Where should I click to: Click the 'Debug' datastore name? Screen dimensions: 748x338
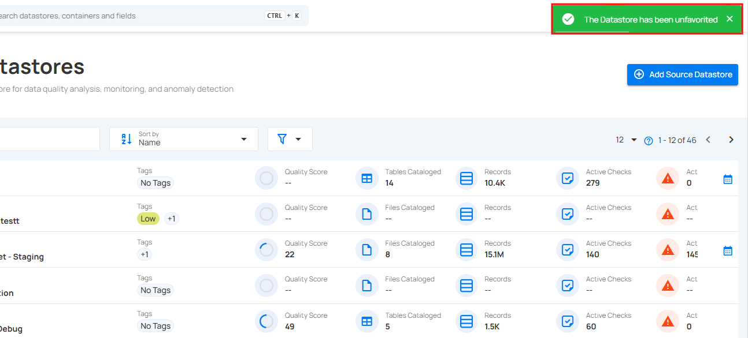(11, 329)
